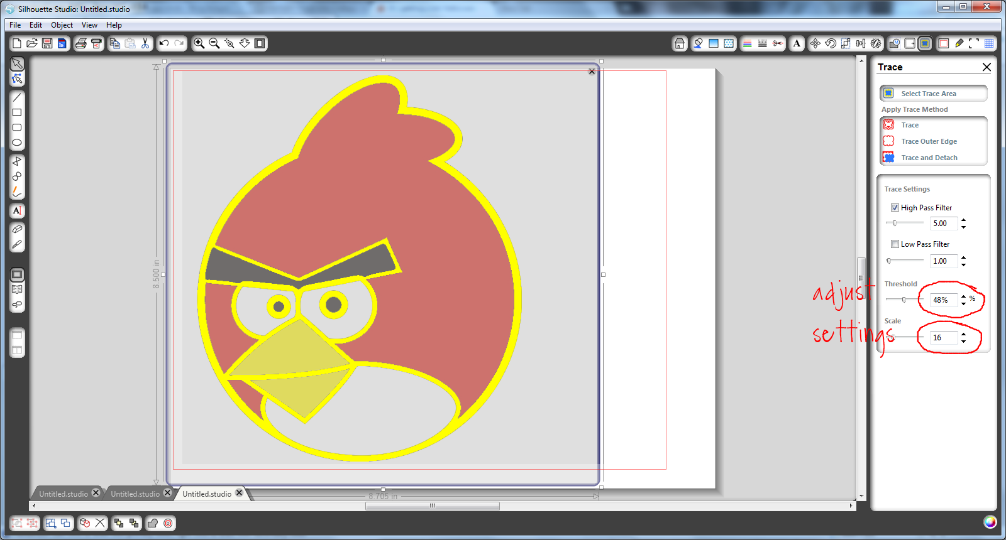Copy the selection
The height and width of the screenshot is (540, 1006).
tap(115, 43)
